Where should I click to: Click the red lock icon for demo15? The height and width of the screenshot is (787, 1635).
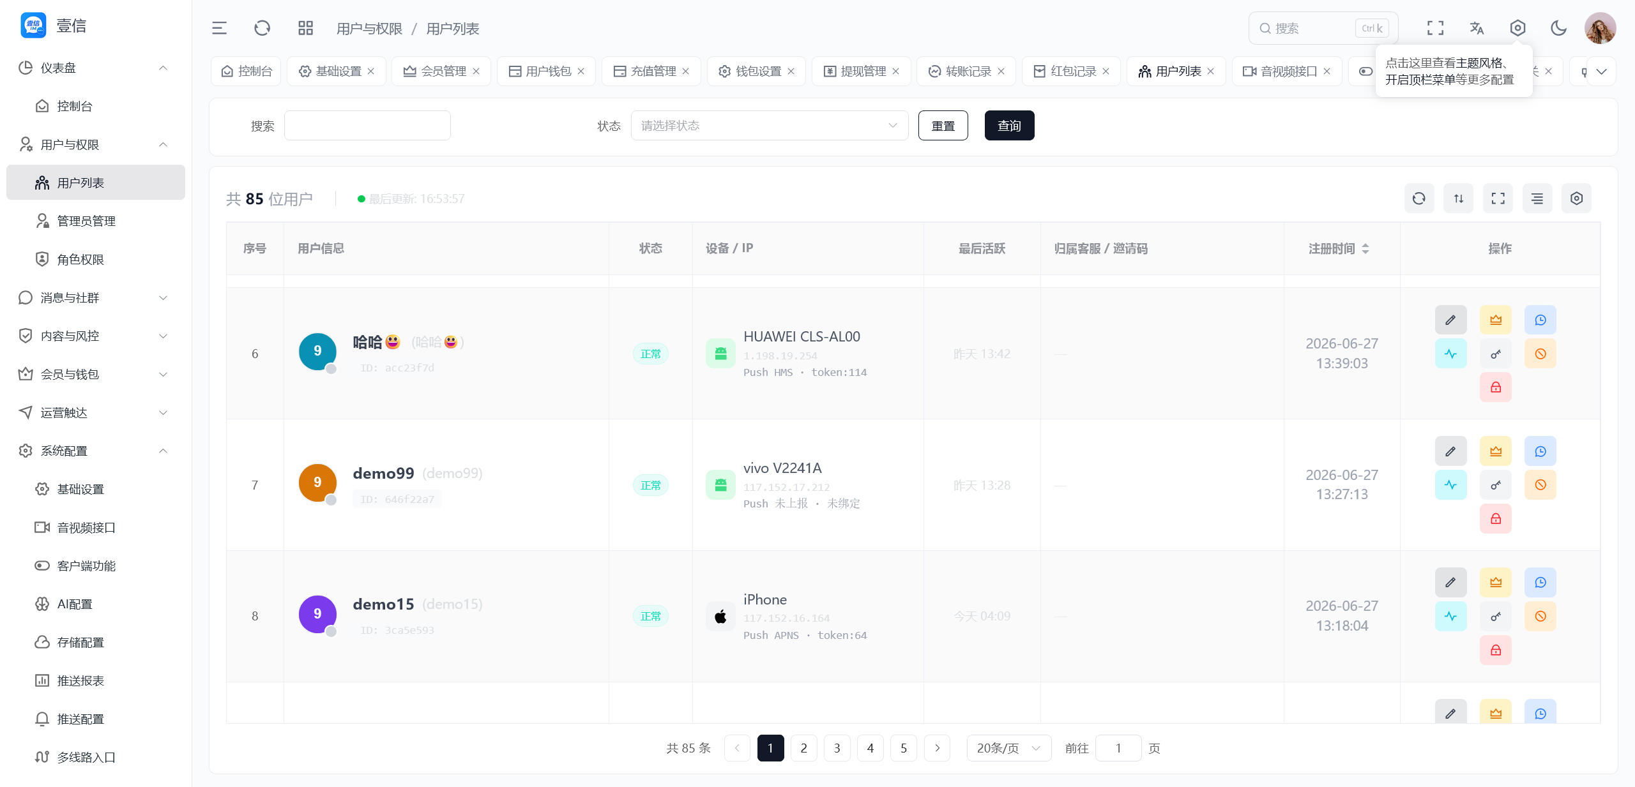click(1496, 650)
